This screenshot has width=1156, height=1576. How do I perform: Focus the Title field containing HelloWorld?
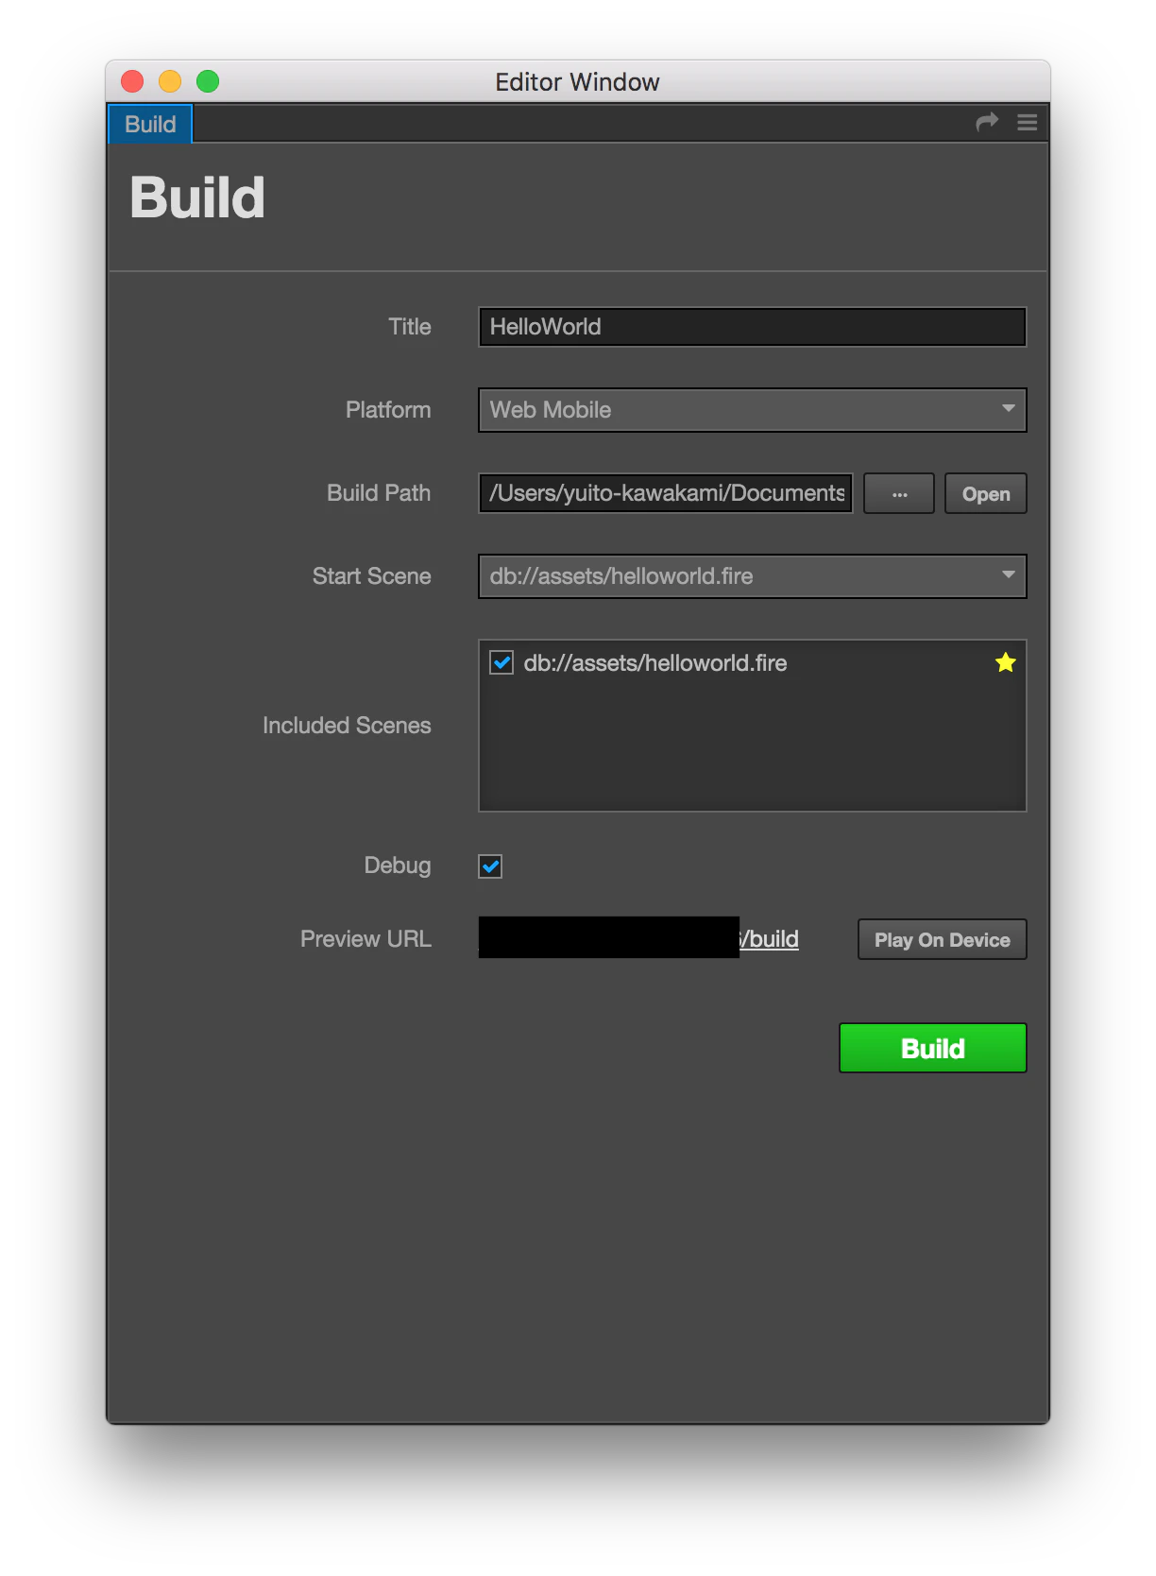coord(752,327)
